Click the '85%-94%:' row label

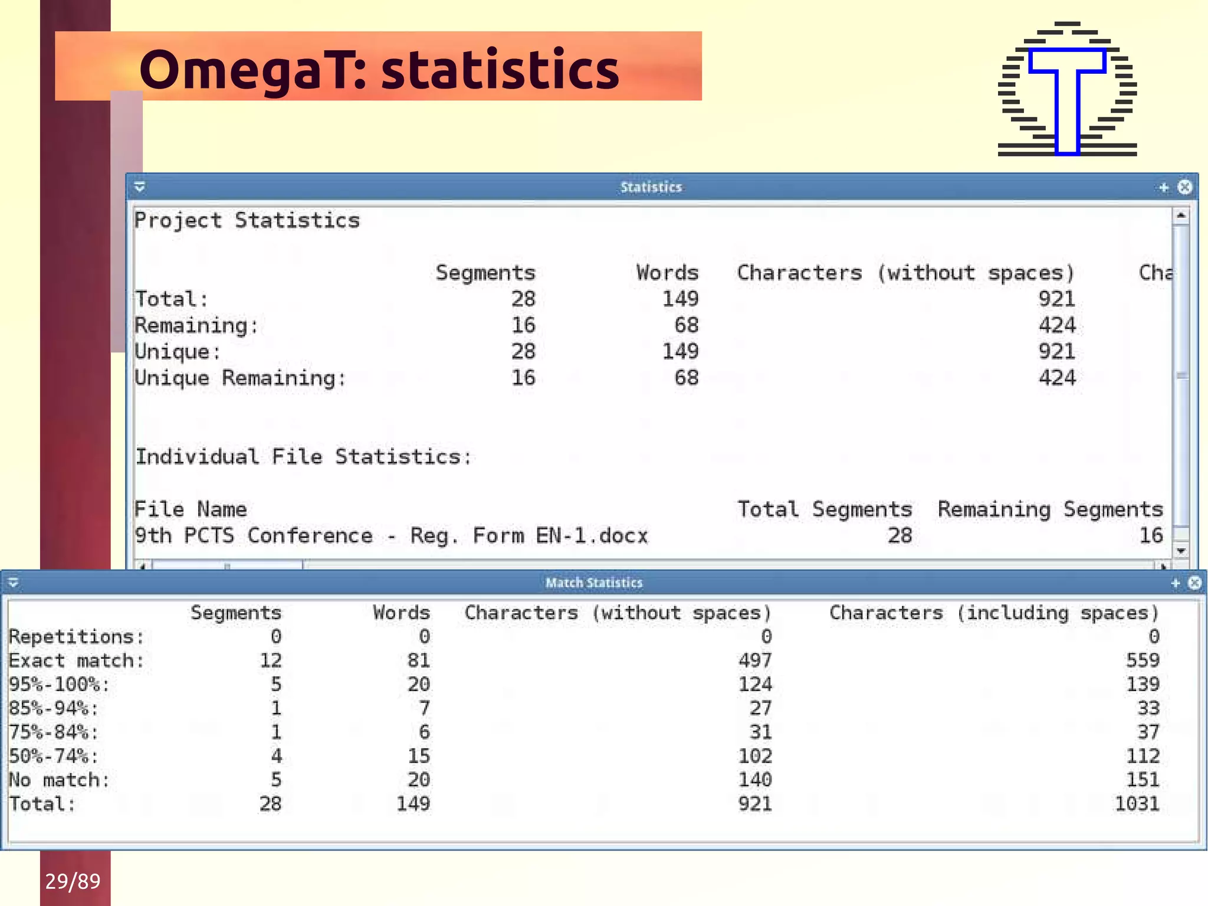54,708
